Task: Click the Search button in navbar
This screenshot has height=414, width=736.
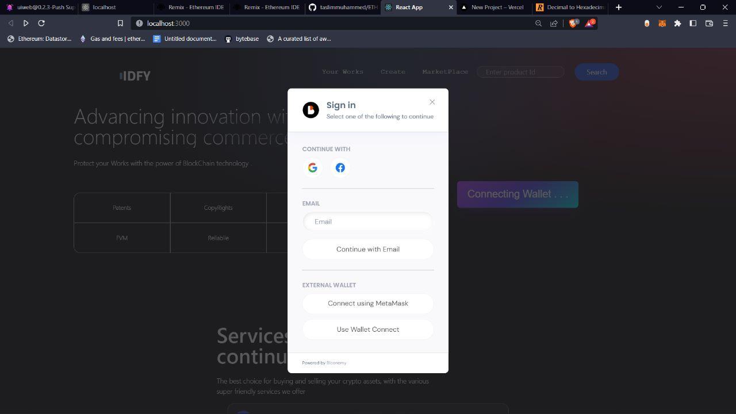Action: (596, 72)
